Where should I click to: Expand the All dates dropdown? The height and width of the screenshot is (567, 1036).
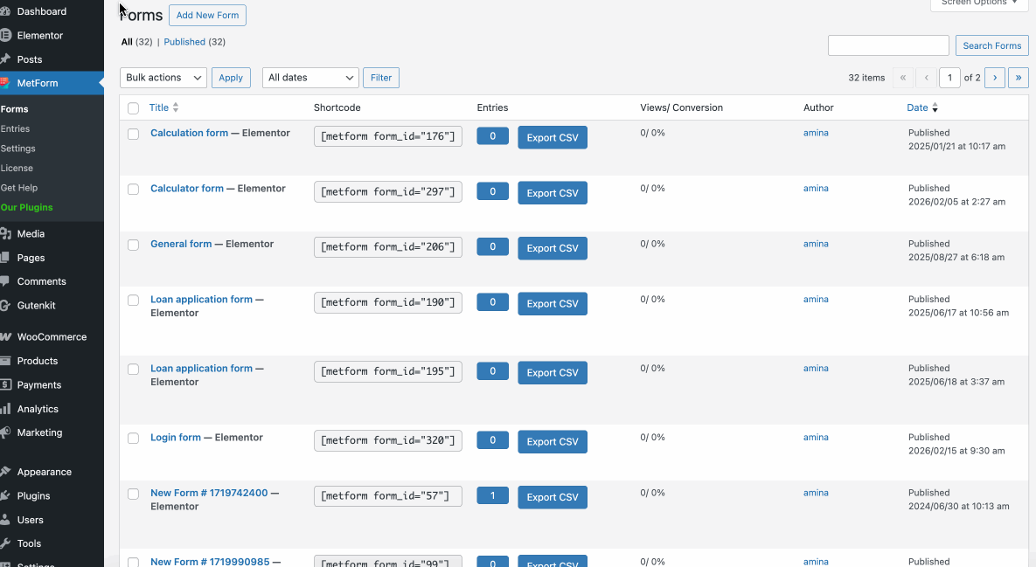coord(309,77)
